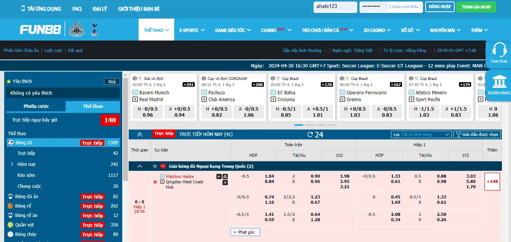Open the +148 more markets button
Screen dimensions: 511x242
(492, 181)
